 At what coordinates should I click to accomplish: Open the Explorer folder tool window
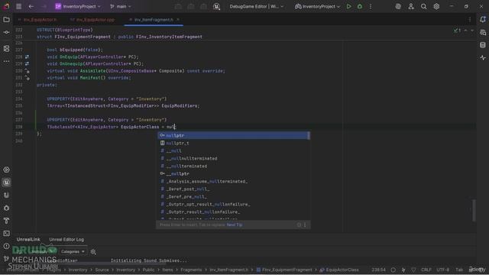coord(6,20)
